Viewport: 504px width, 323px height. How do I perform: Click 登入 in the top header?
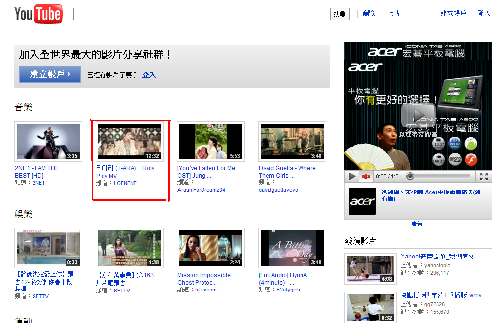click(x=484, y=13)
